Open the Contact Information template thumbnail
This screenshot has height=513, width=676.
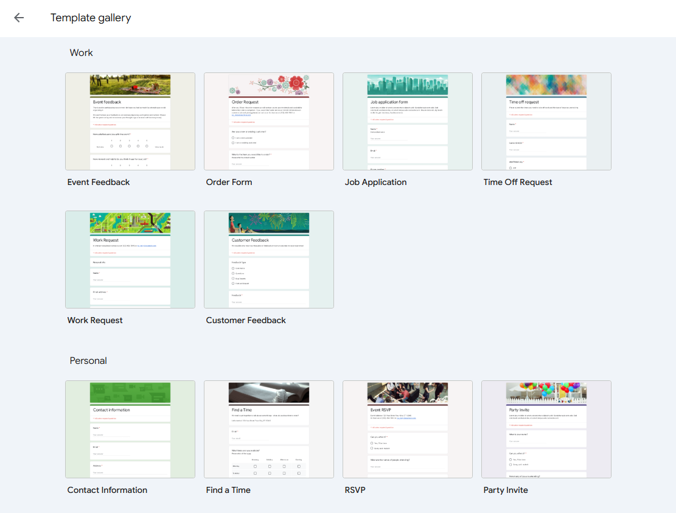point(130,430)
